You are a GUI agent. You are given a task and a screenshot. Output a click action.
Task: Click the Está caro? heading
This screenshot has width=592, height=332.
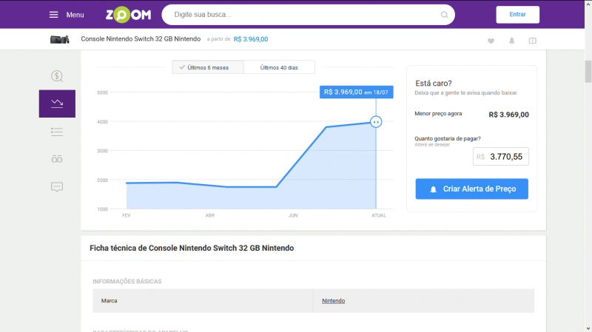point(434,84)
